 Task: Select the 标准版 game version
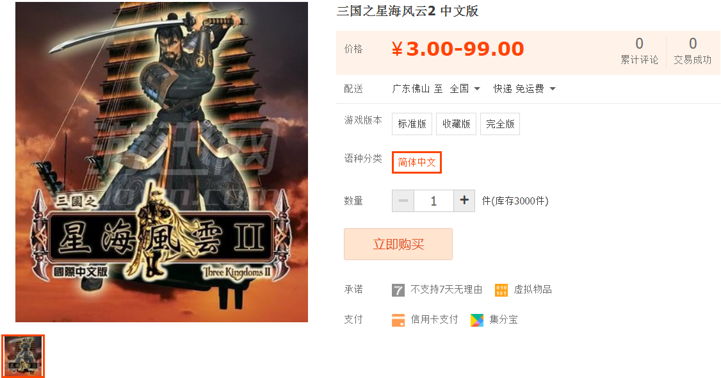coord(412,124)
